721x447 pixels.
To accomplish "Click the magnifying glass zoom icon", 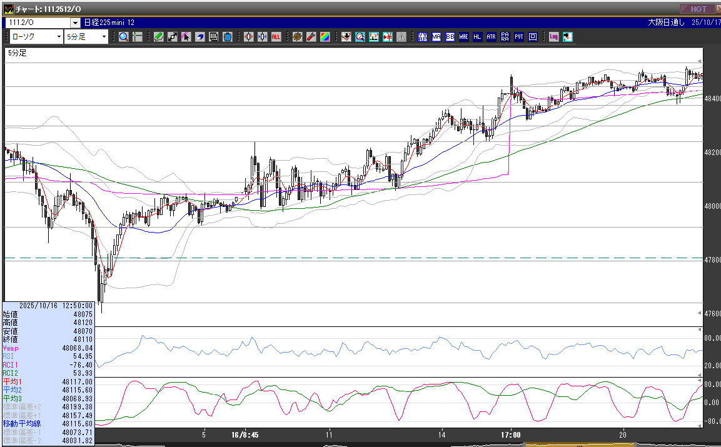I will coord(124,37).
